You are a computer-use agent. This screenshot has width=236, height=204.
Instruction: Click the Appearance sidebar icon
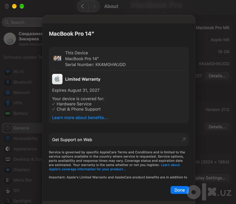point(8,149)
